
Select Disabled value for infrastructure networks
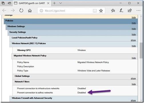point(82,88)
